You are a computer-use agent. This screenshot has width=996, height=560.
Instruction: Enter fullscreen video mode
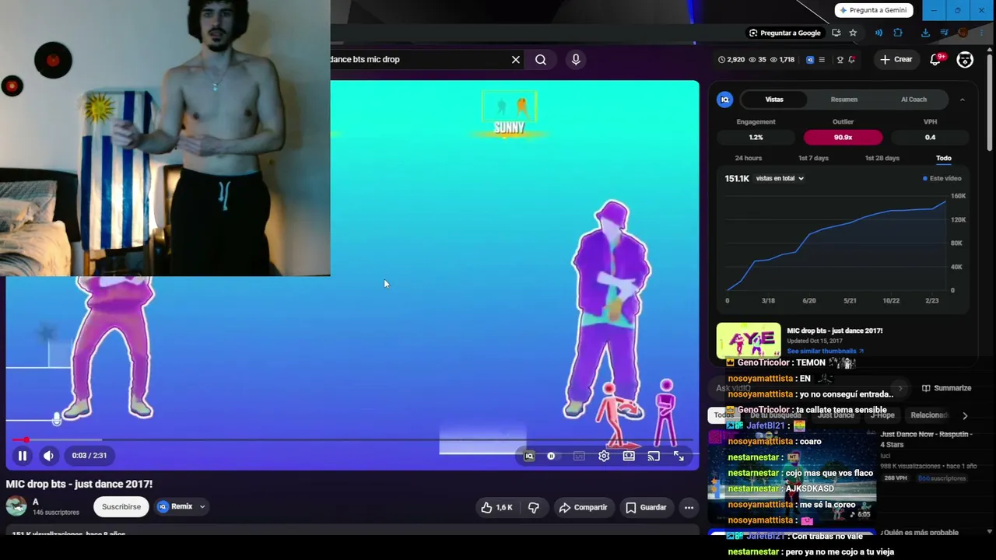point(679,457)
